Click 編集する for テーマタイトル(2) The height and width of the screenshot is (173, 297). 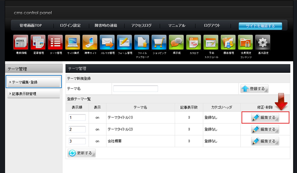coord(265,129)
